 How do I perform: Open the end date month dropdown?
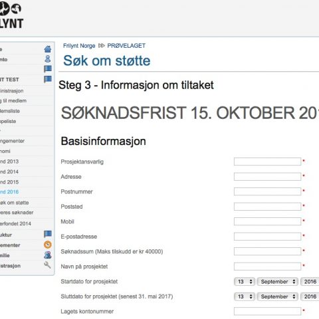pyautogui.click(x=277, y=296)
